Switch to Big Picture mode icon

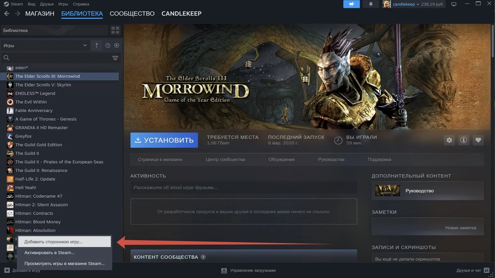(x=454, y=4)
